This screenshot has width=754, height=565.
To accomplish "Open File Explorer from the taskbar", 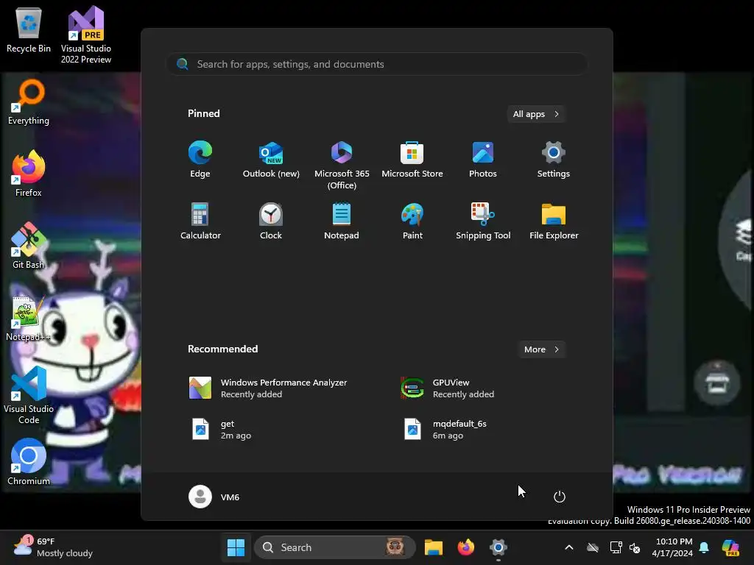I will pyautogui.click(x=433, y=547).
